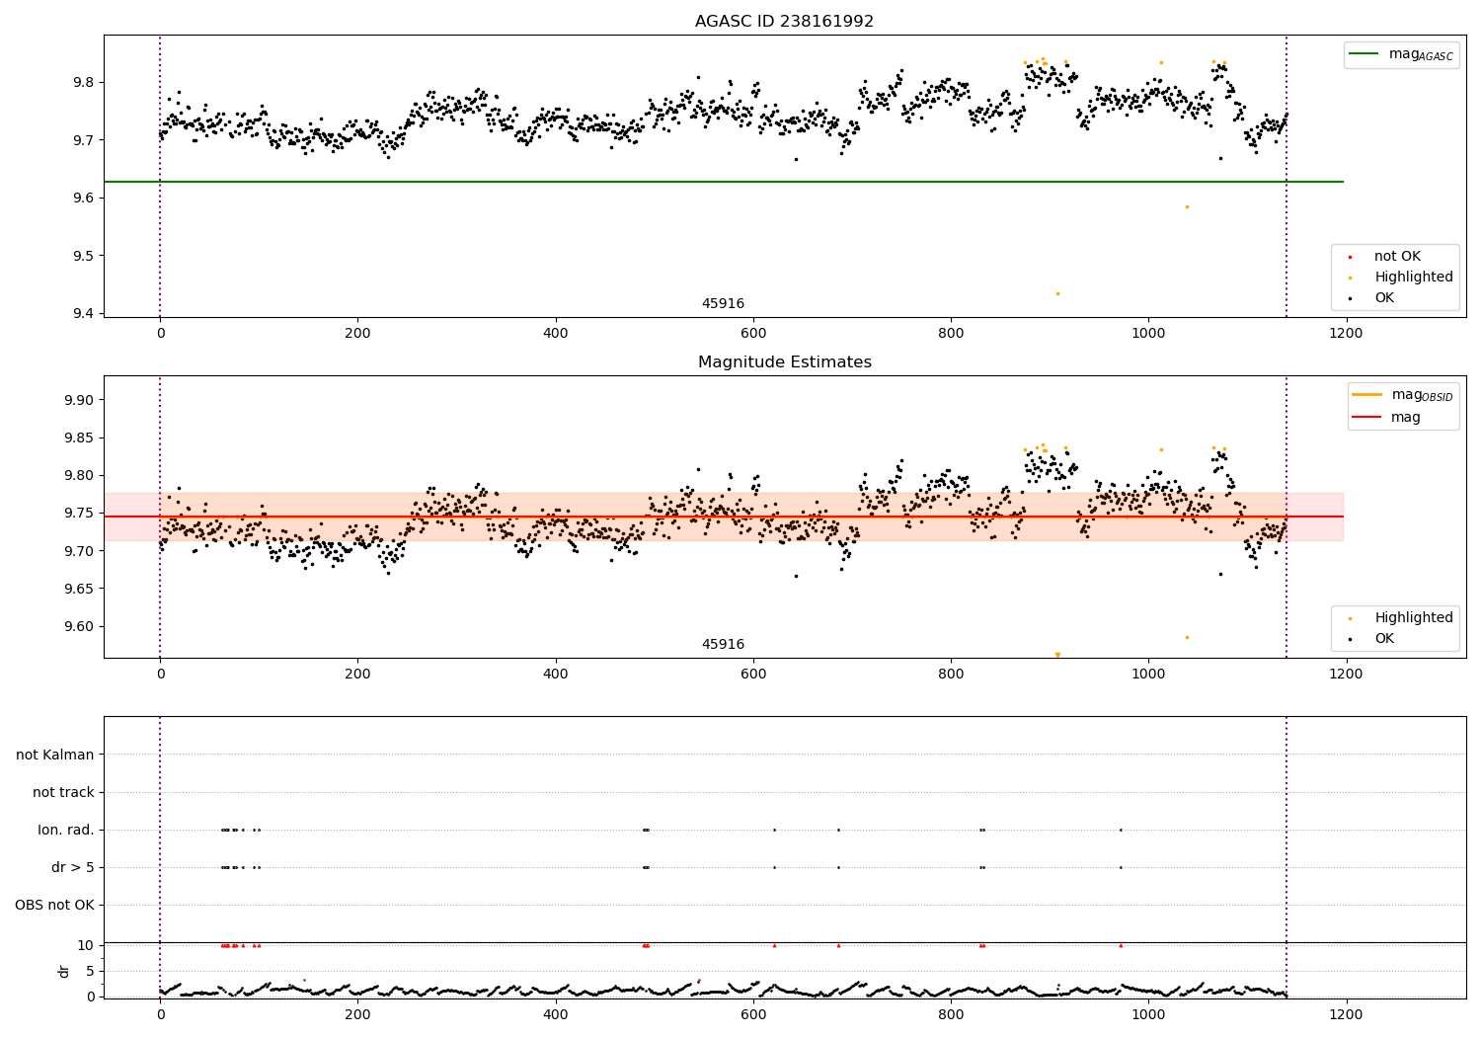This screenshot has height=1037, width=1481.
Task: Click 'Highlighted' in the middle plot legend
Action: pyautogui.click(x=1414, y=618)
